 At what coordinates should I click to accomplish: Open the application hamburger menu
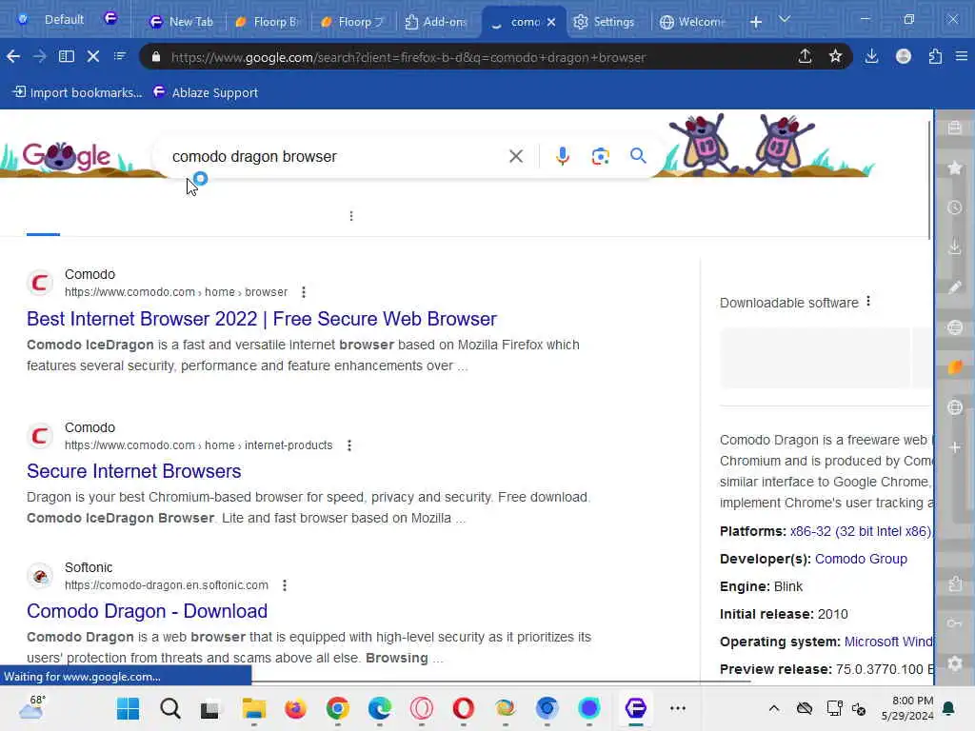pos(962,56)
